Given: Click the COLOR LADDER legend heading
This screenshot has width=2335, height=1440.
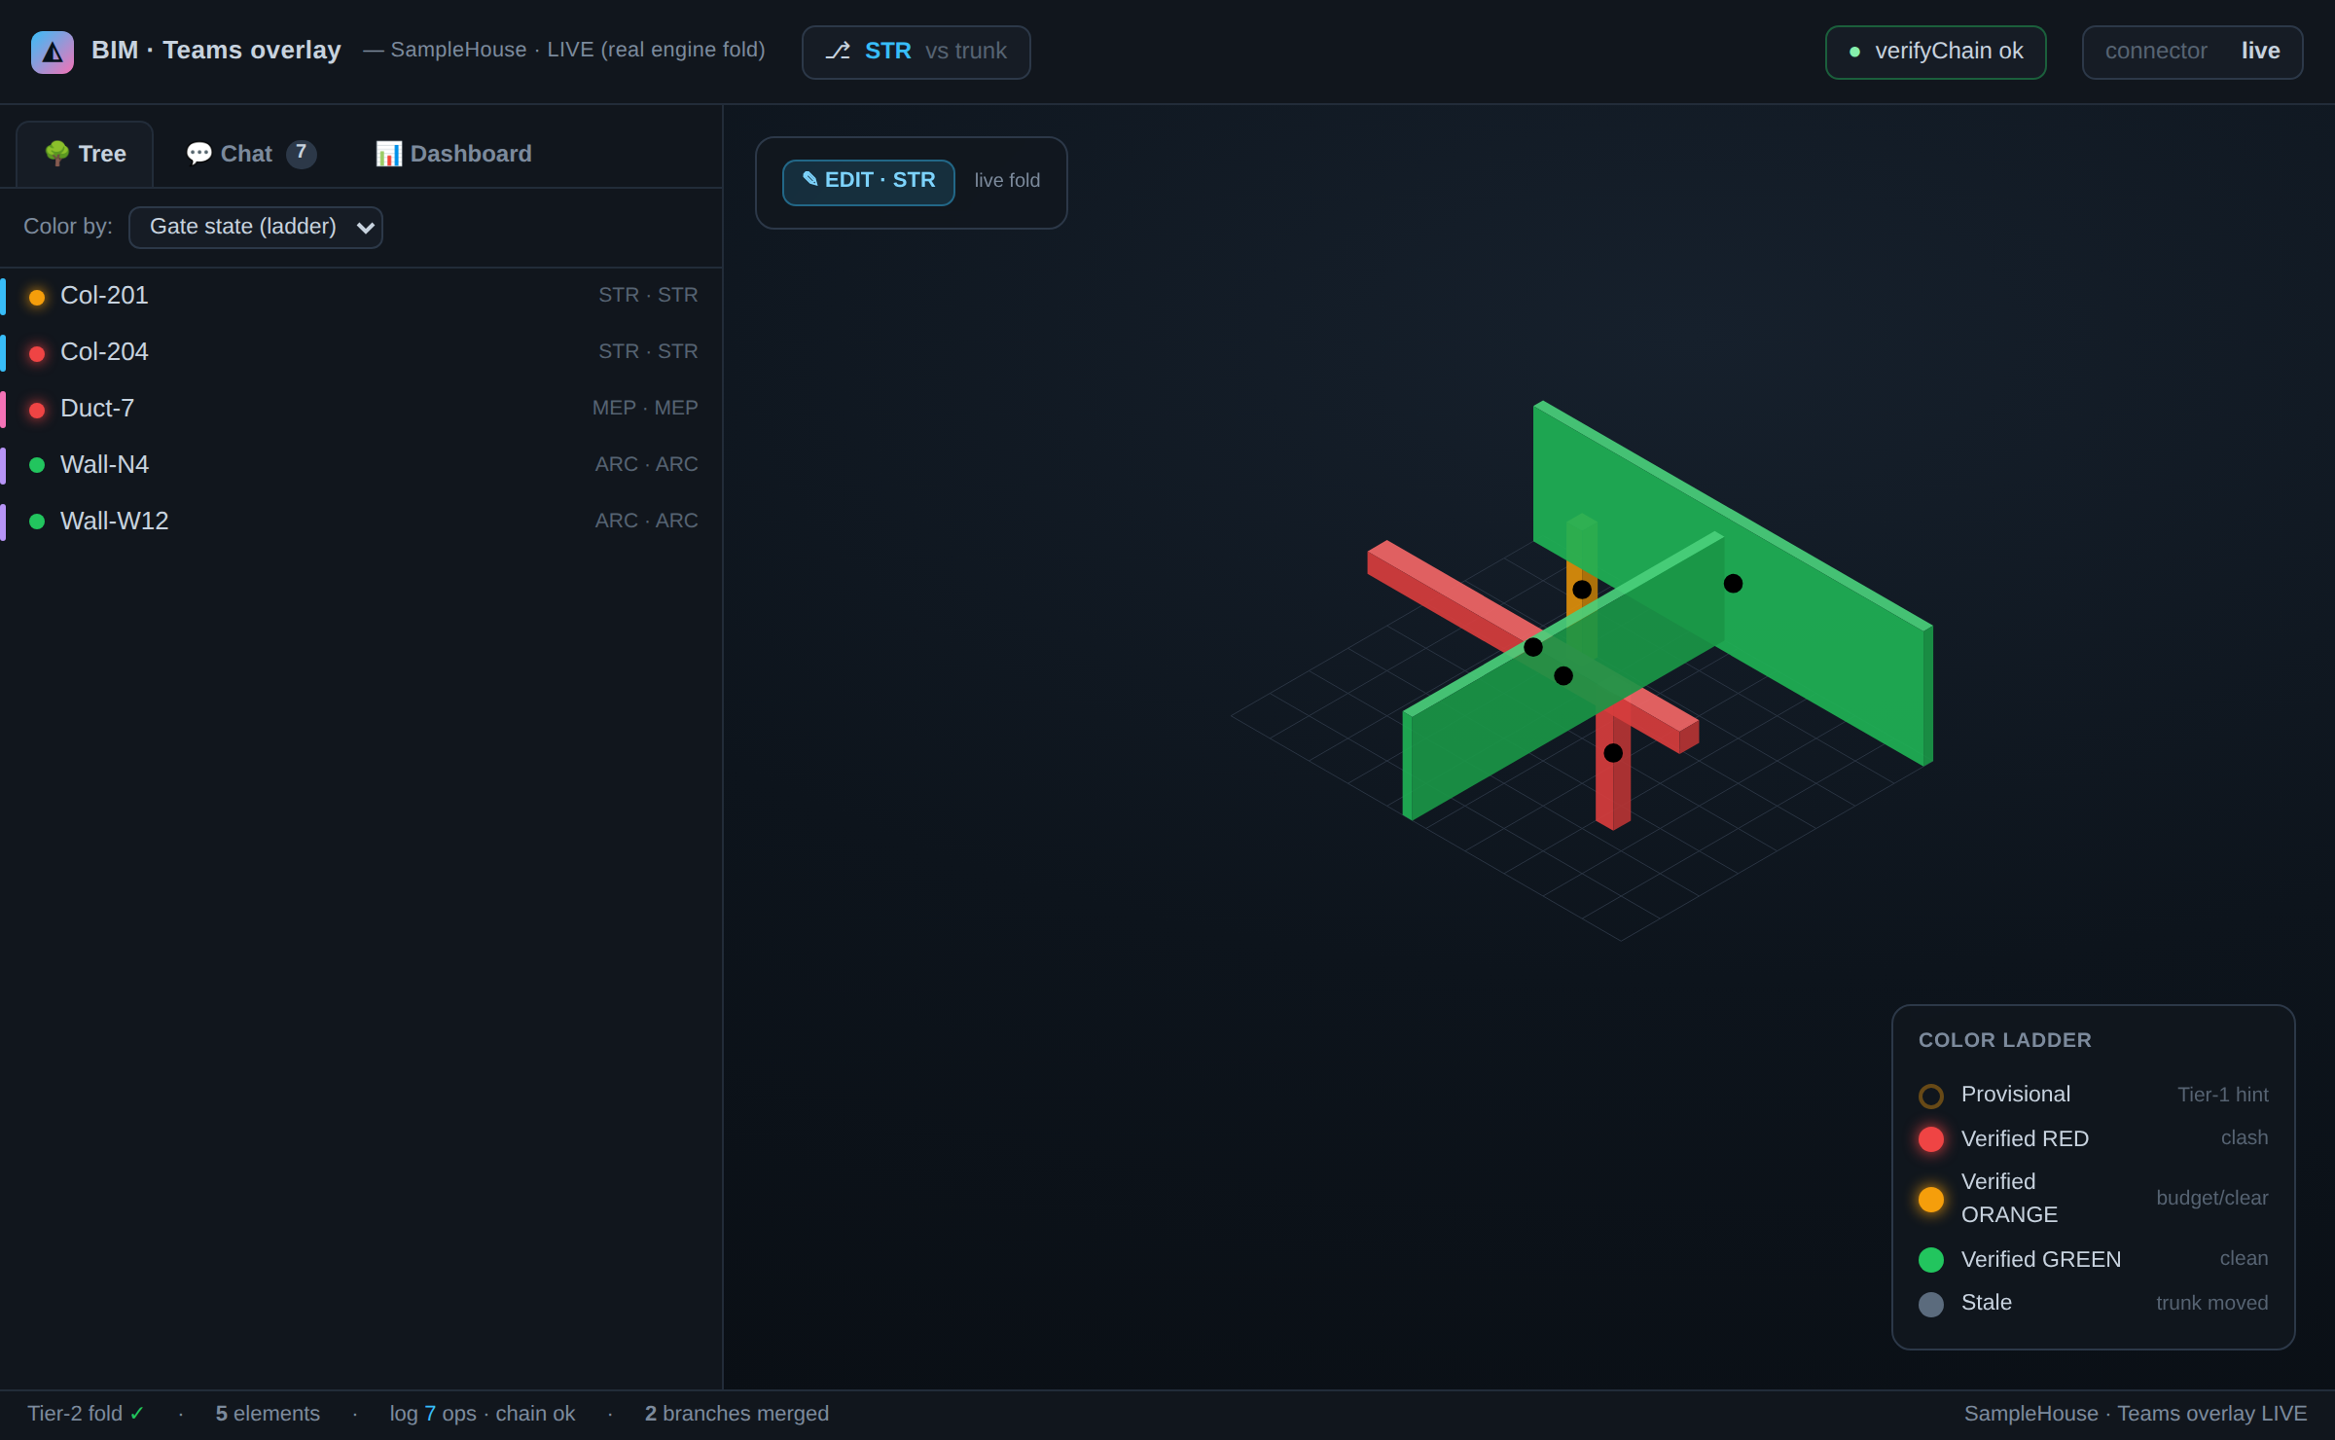Looking at the screenshot, I should pos(2004,1040).
